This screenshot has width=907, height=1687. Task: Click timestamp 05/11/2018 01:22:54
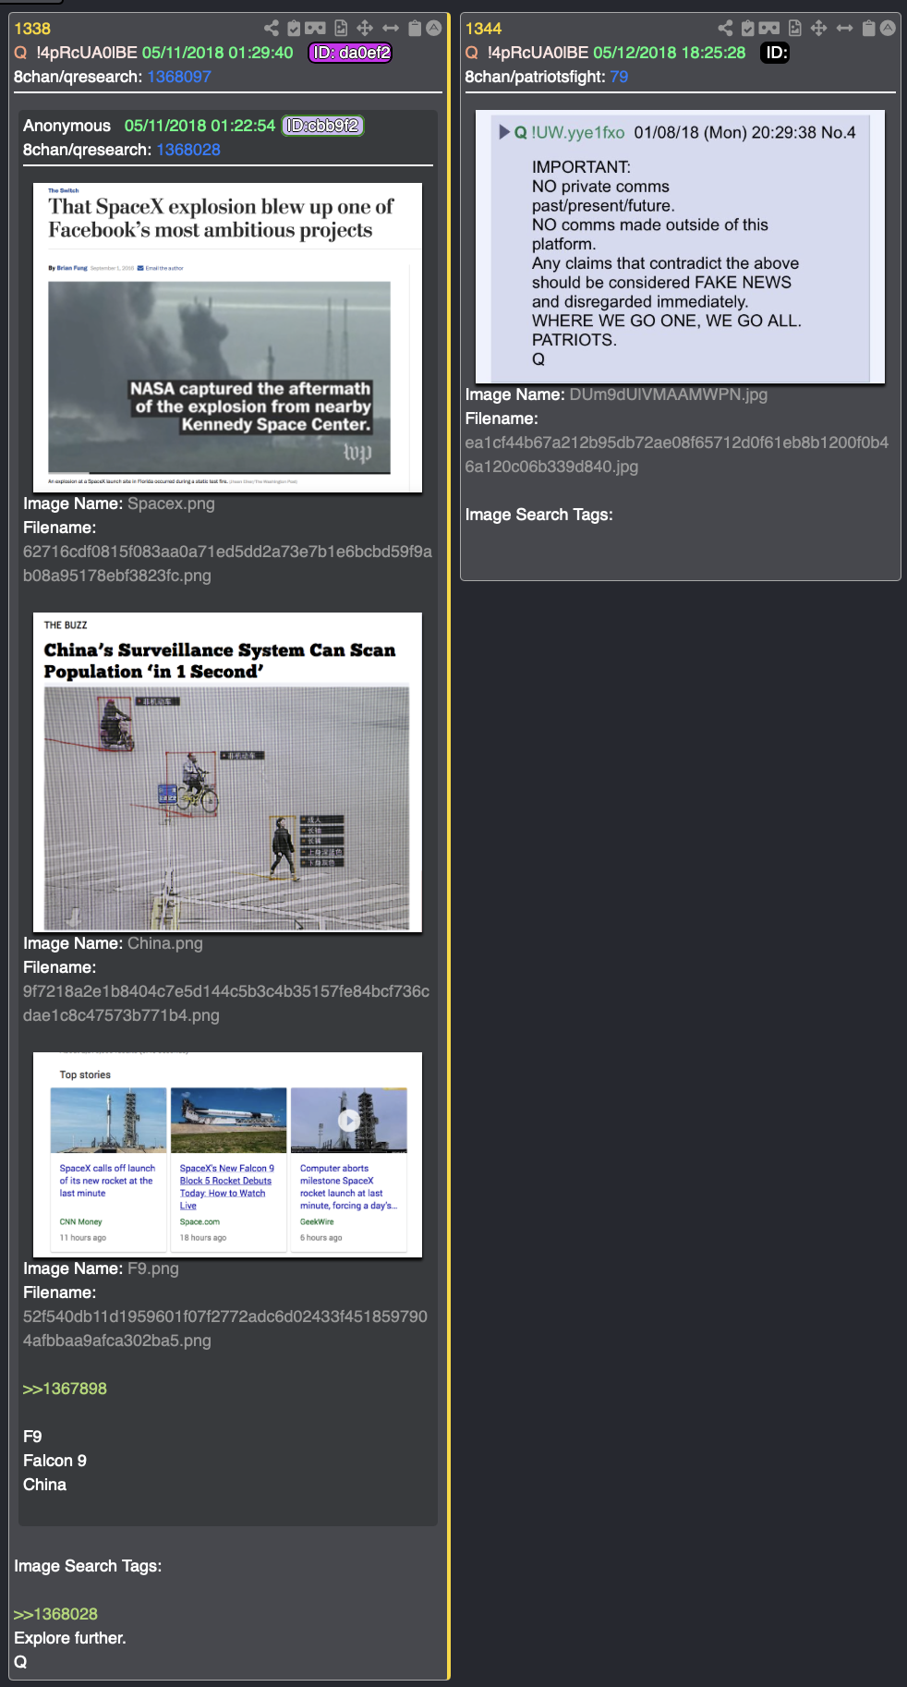(200, 126)
